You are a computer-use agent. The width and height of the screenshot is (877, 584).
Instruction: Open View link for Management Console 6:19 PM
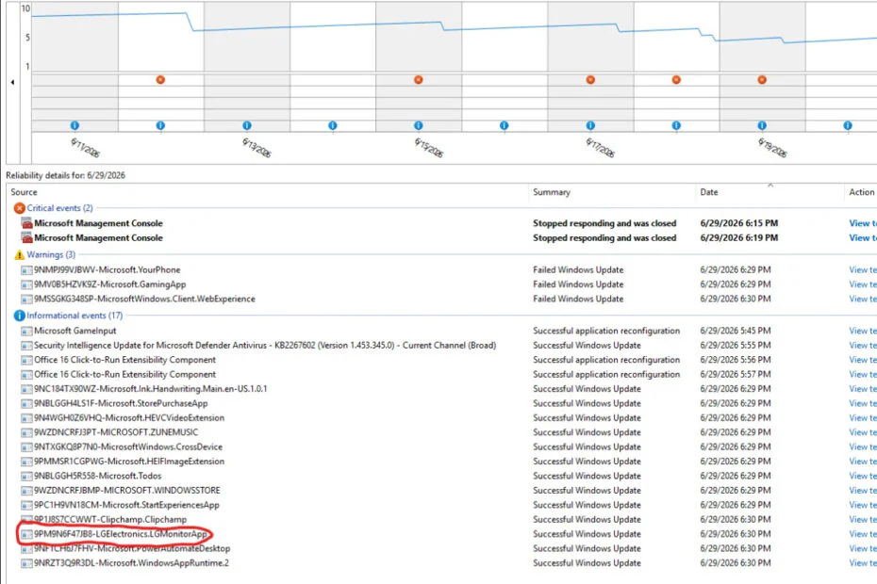[x=863, y=237]
